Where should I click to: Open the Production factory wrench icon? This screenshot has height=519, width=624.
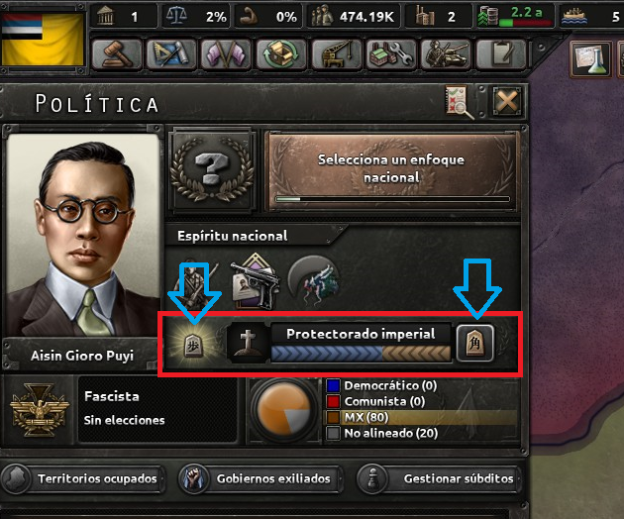pos(391,53)
